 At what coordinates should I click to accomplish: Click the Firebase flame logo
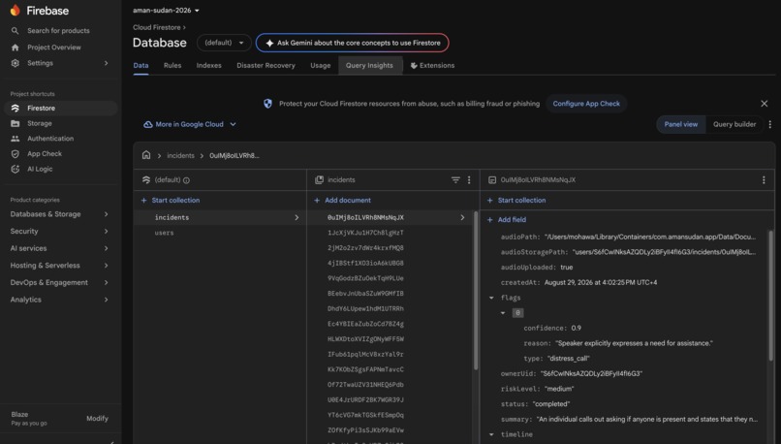coord(15,10)
